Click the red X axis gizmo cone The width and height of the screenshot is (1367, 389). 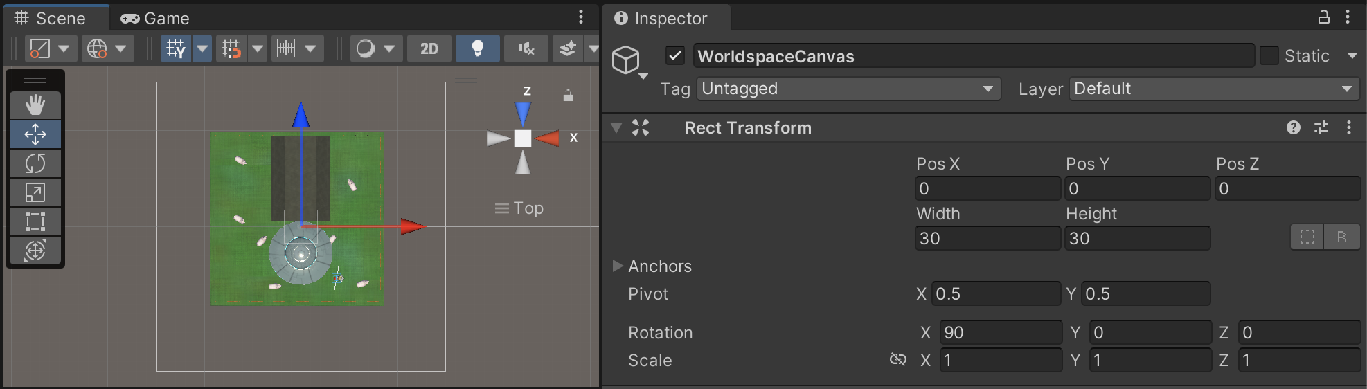(x=548, y=138)
